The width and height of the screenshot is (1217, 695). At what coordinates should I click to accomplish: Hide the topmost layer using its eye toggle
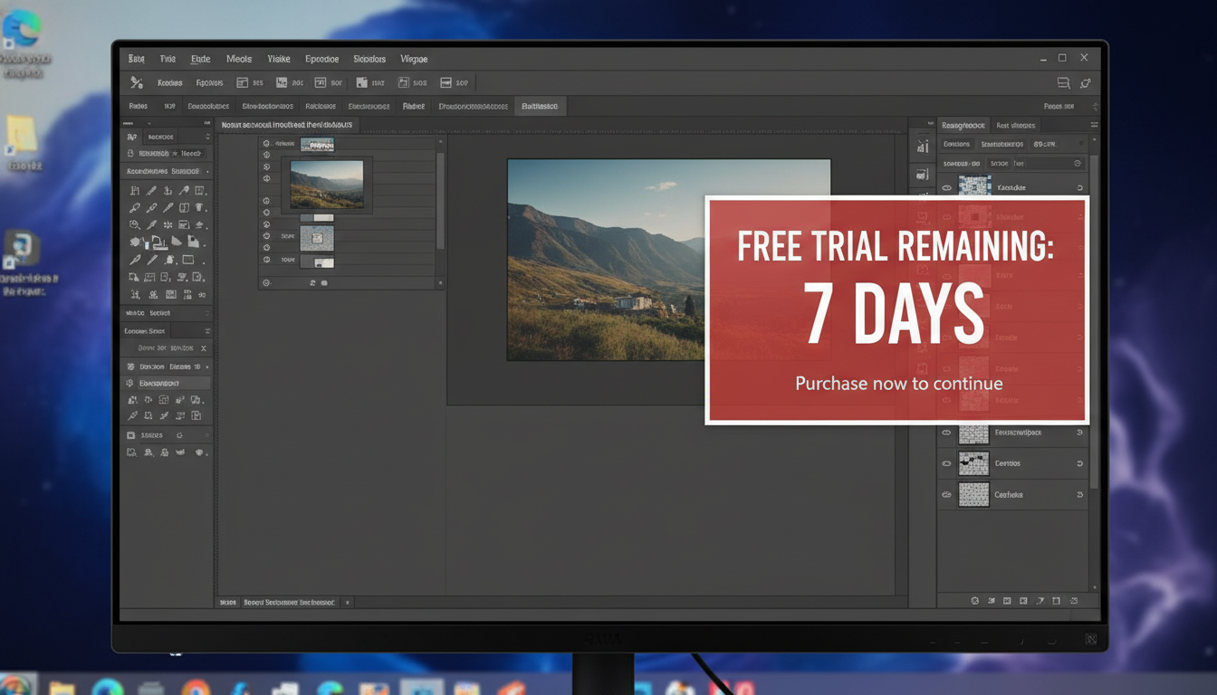[x=946, y=187]
